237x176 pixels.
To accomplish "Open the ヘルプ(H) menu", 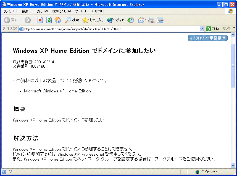I will pos(98,11).
